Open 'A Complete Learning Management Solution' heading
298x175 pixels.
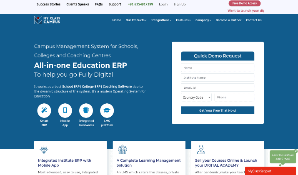148,163
